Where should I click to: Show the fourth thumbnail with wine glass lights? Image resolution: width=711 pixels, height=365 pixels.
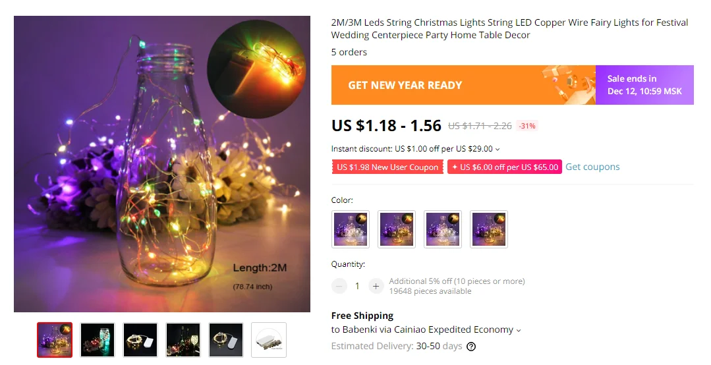pos(183,340)
